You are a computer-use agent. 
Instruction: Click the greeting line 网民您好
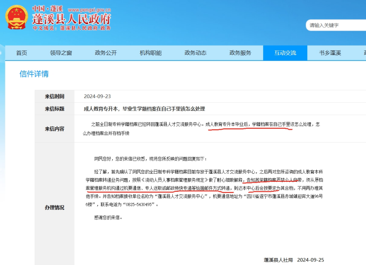tap(150, 159)
